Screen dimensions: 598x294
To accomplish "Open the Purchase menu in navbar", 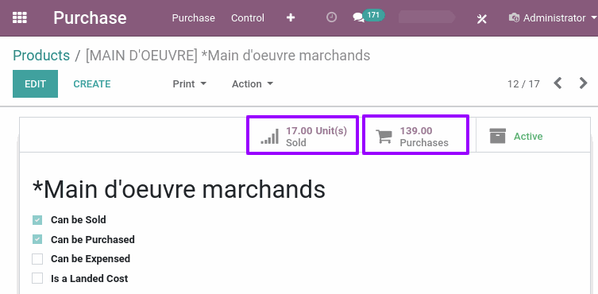I will click(193, 18).
